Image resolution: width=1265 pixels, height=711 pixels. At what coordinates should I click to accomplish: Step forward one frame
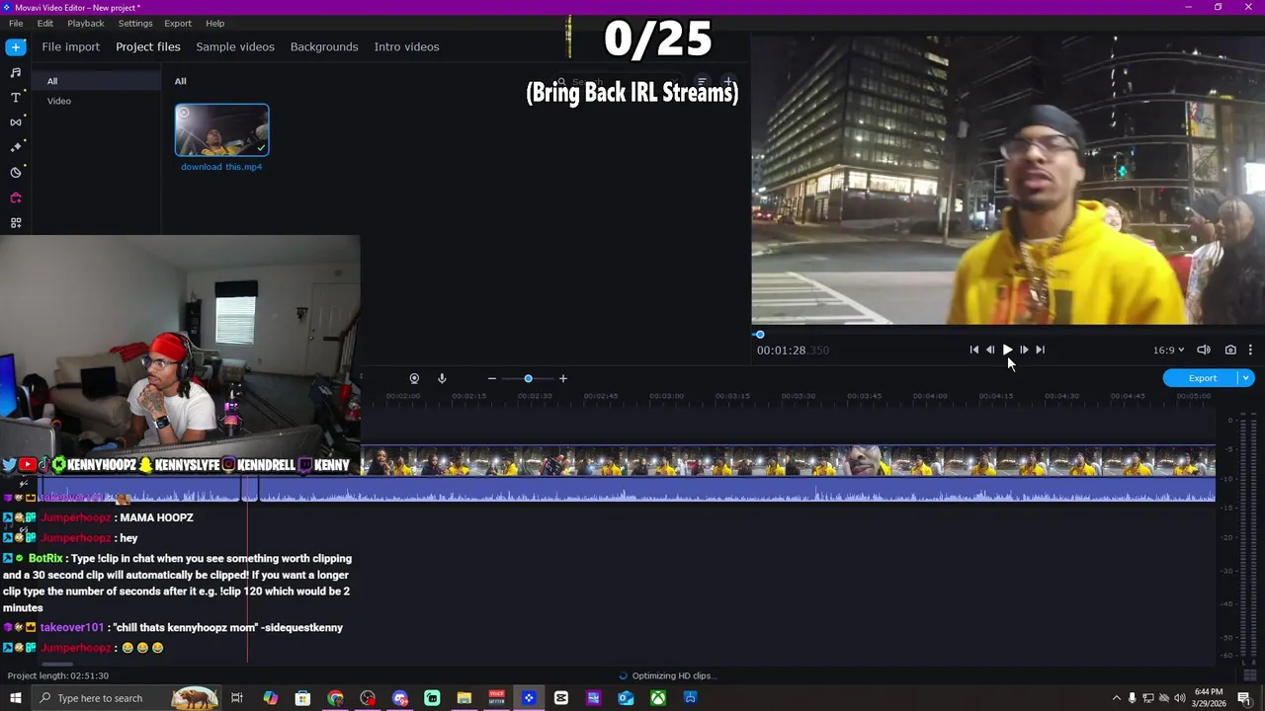(x=1024, y=350)
